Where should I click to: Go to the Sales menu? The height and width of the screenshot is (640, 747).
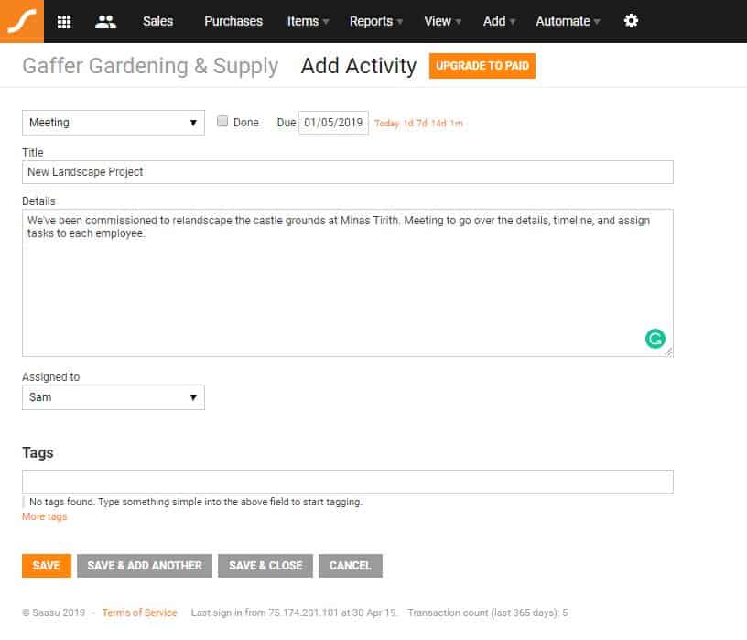pos(157,21)
